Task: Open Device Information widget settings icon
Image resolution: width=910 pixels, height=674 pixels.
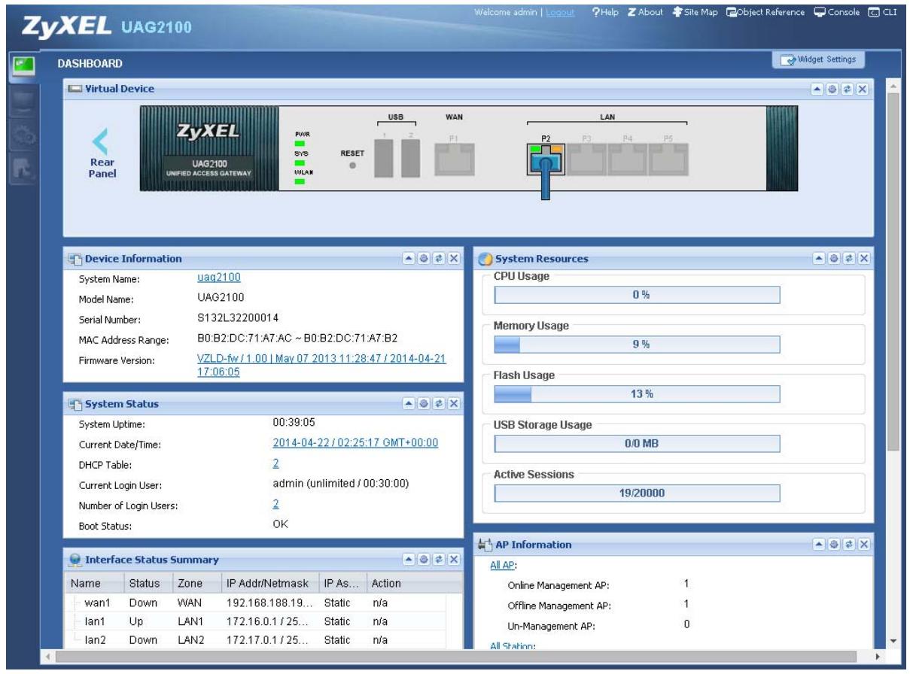Action: pos(425,258)
